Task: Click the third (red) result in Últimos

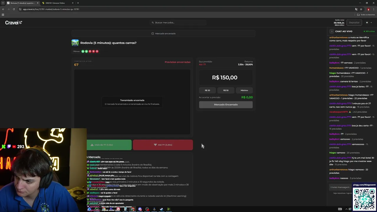Action: point(90,51)
